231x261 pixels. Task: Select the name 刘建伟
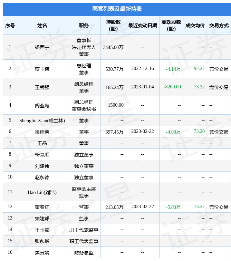(42, 166)
